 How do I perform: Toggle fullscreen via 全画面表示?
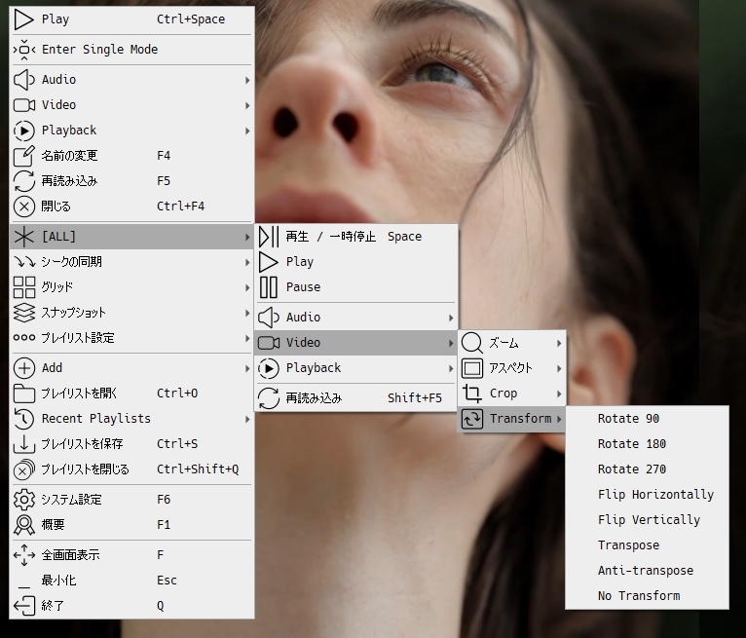point(70,555)
